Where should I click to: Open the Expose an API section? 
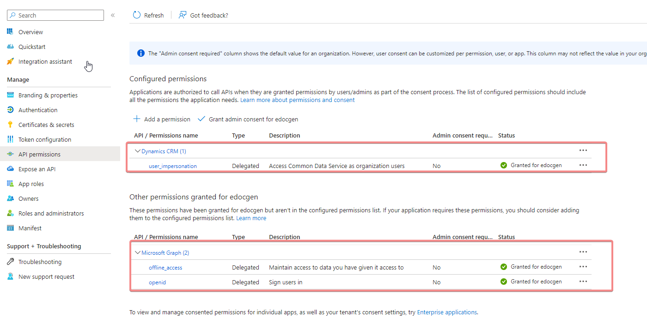tap(37, 168)
